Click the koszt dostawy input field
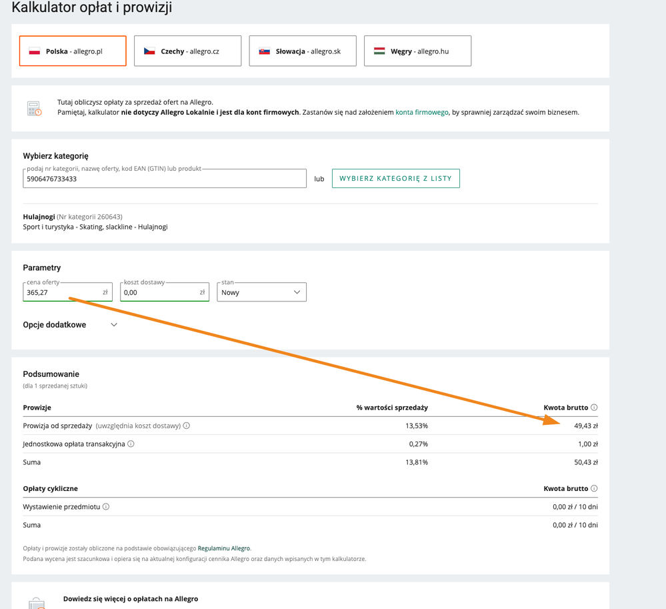Viewport: 666px width, 609px height. click(165, 292)
